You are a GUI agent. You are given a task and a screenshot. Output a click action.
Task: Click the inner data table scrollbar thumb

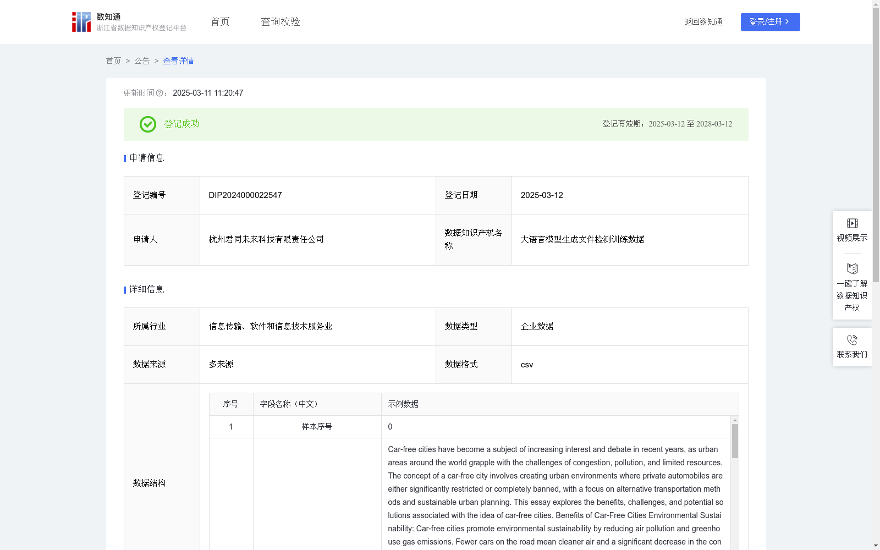click(735, 441)
